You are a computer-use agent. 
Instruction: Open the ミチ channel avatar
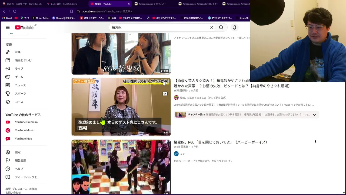pos(176,154)
